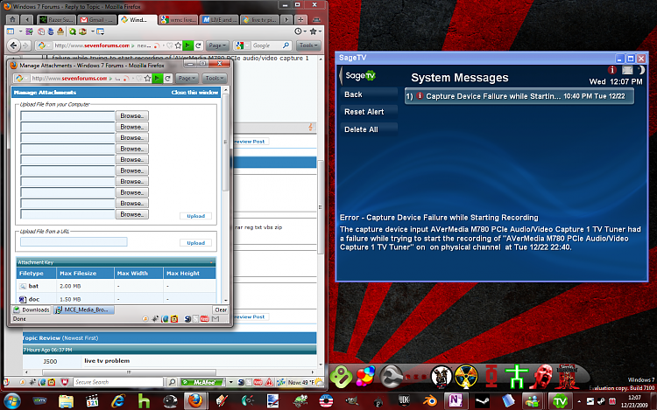Open Tools dropdown in main Firefox
The width and height of the screenshot is (657, 410).
click(x=309, y=45)
